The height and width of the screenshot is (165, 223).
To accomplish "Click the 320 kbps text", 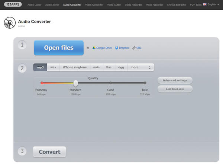I will point(145,94).
